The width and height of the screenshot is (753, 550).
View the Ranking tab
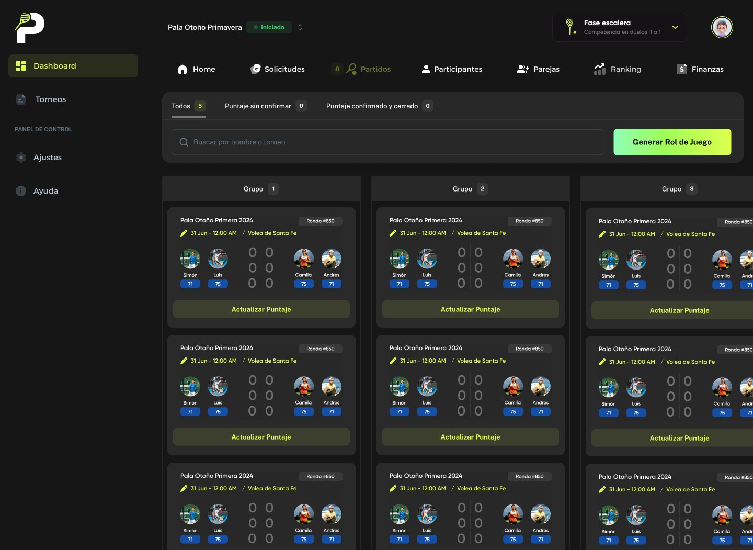coord(618,69)
